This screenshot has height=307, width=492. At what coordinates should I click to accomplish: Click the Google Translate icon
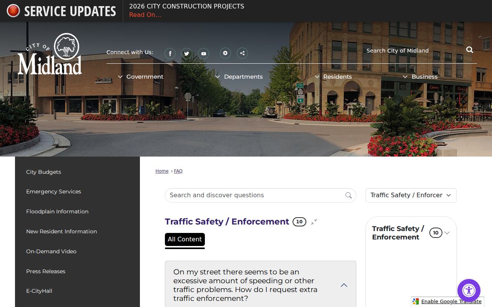pyautogui.click(x=416, y=302)
